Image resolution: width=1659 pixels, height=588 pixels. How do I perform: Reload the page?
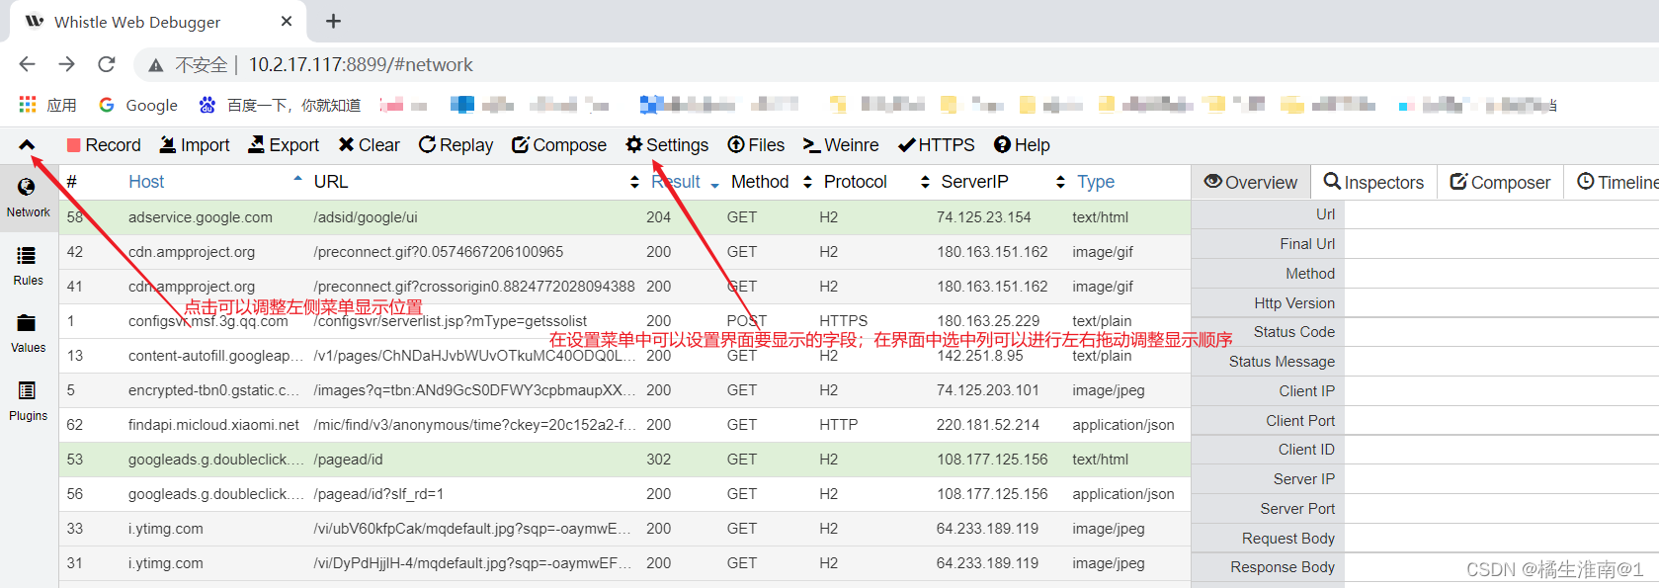(x=107, y=64)
